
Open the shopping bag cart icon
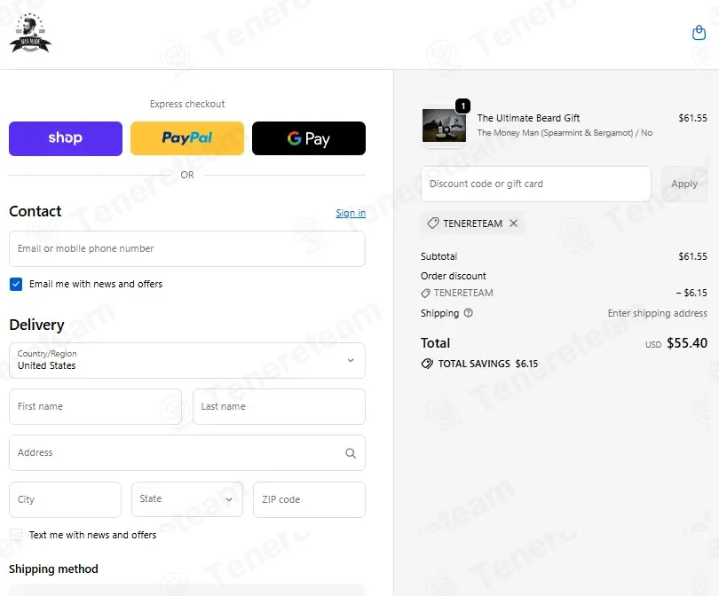(x=699, y=33)
